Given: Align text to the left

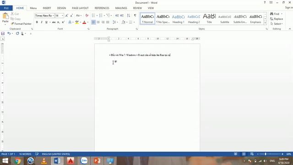Looking at the screenshot, I should click(93, 22).
